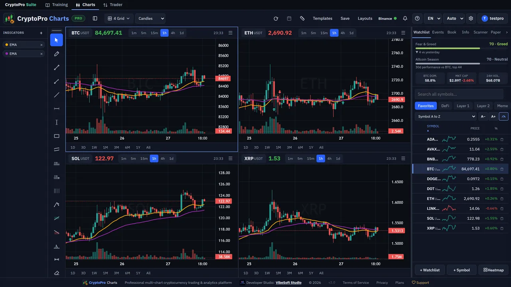Open the 4 Grid layout dropdown
This screenshot has width=511, height=287.
[x=119, y=18]
